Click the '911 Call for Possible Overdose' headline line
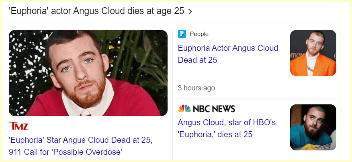The height and width of the screenshot is (162, 352). pos(65,152)
